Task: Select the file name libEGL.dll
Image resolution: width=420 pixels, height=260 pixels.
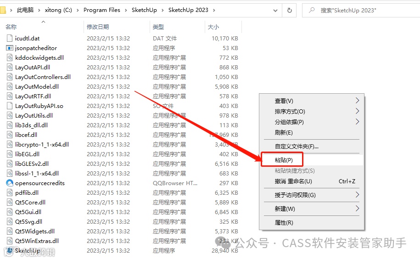Action: click(28, 154)
